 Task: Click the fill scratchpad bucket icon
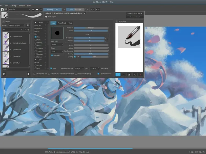pos(135,75)
